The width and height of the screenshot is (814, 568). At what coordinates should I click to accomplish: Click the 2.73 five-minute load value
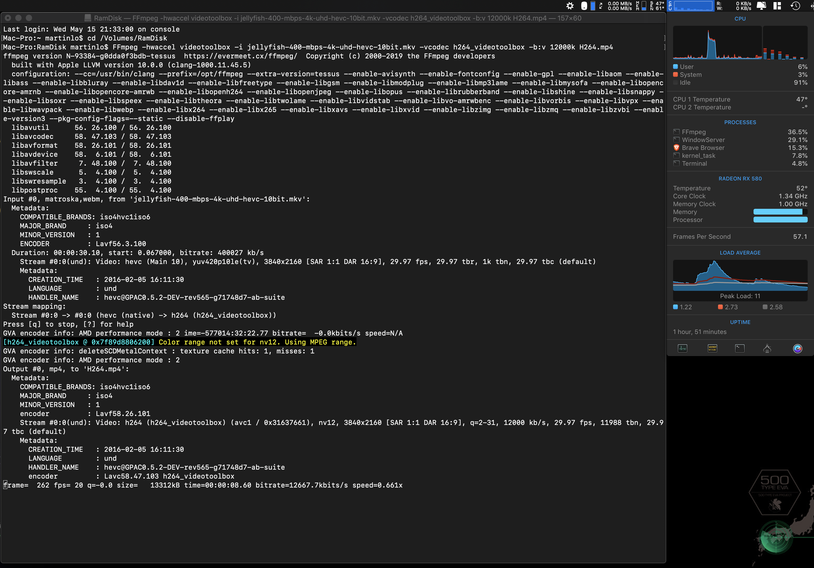(x=731, y=307)
